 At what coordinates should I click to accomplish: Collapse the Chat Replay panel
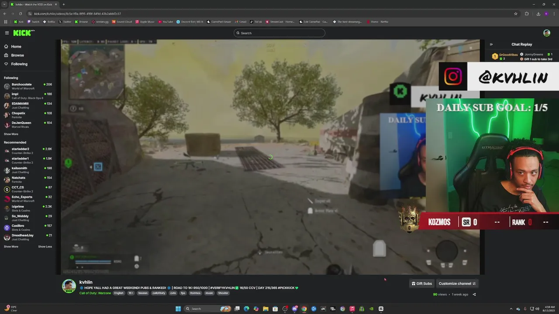point(491,44)
